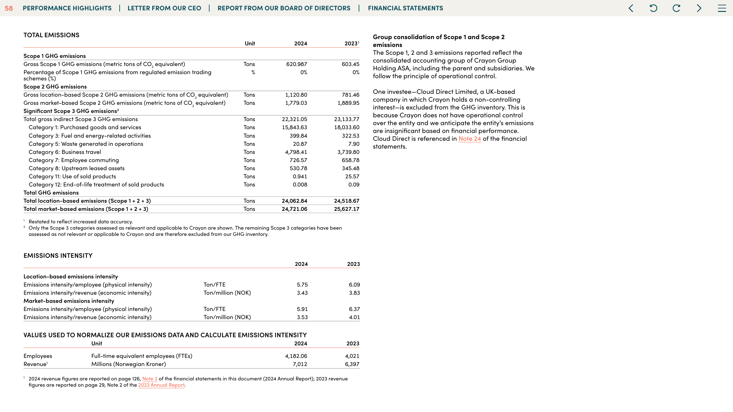
Task: Click the Restated to reflect increased data accuracy footnote
Action: click(81, 221)
